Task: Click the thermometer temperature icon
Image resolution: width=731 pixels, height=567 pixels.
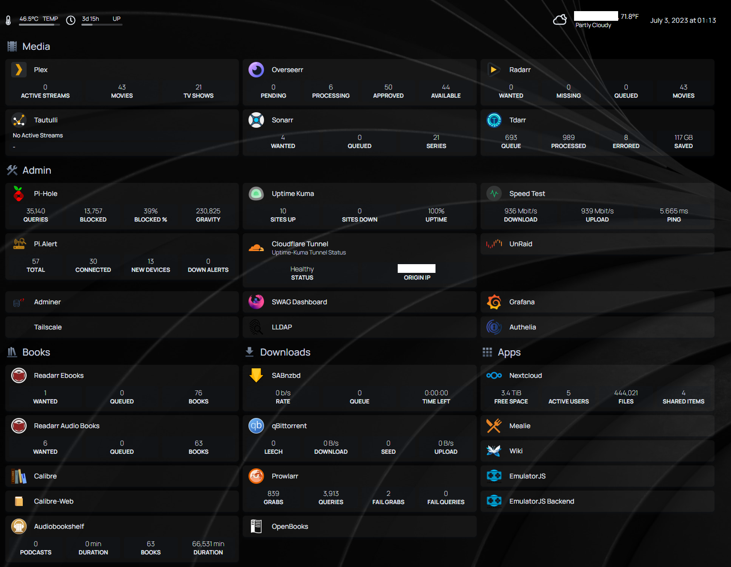Action: pos(8,20)
